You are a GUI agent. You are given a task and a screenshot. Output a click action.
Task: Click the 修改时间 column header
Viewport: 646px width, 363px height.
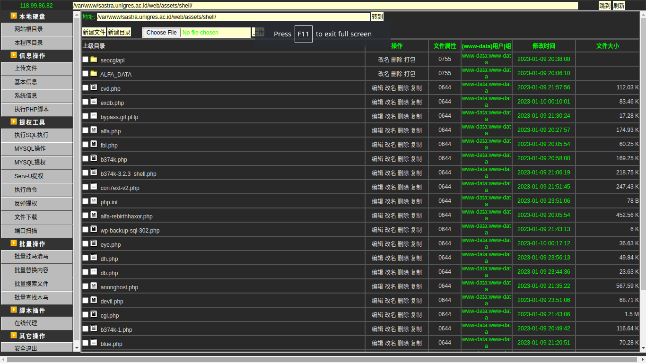pos(544,46)
